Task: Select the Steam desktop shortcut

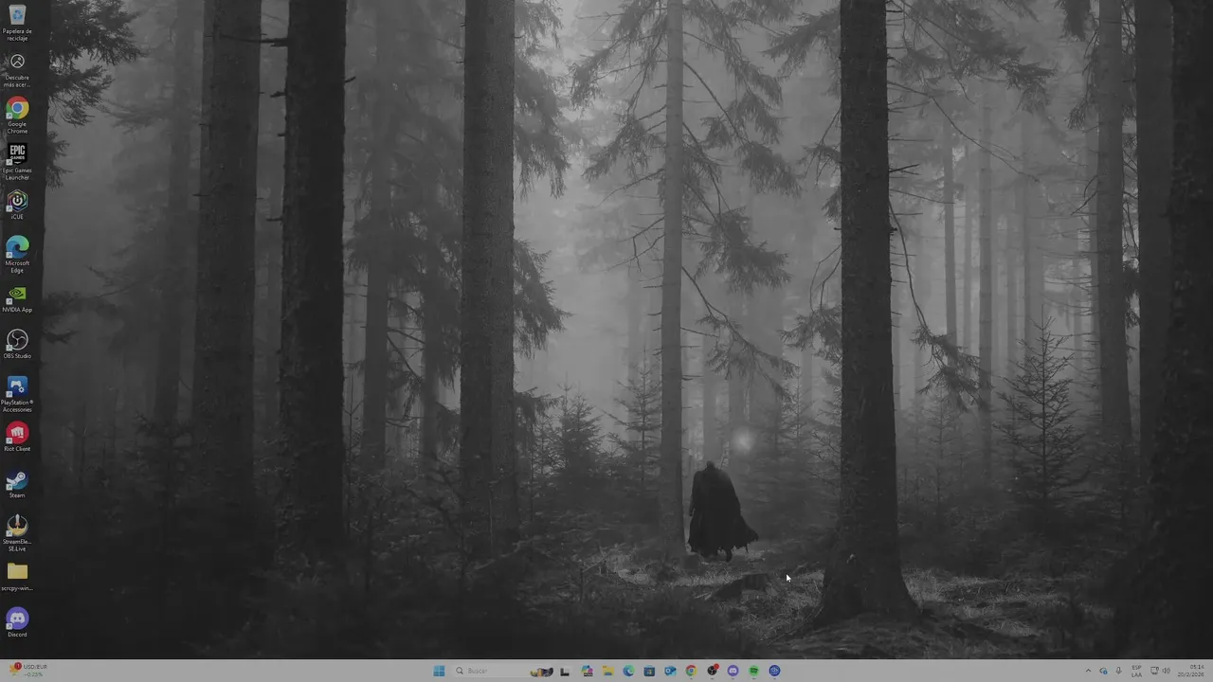Action: [x=17, y=484]
